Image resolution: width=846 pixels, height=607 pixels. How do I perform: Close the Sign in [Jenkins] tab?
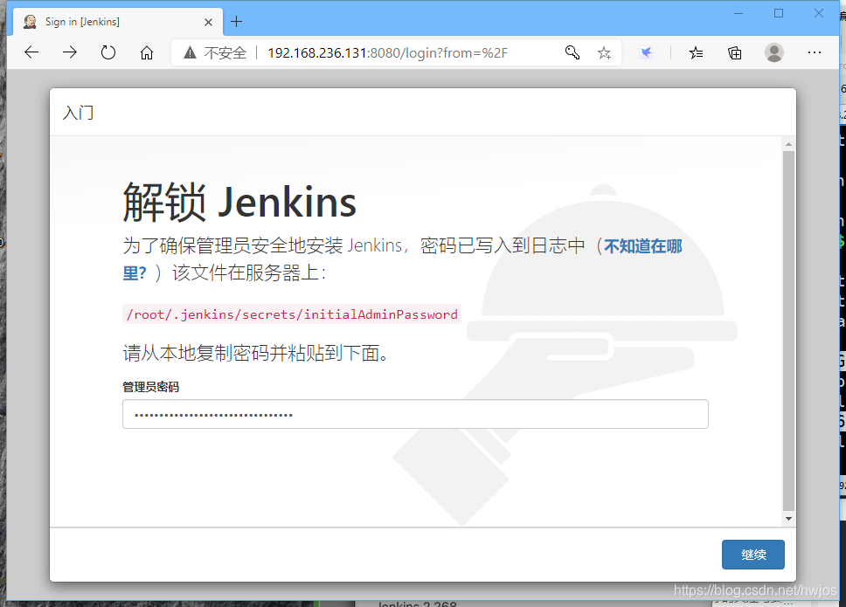pos(208,22)
